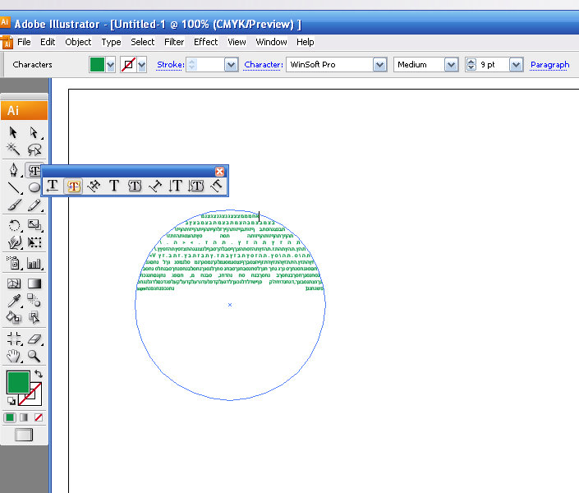Pick the Gradient tool in toolbox
The width and height of the screenshot is (579, 493).
pyautogui.click(x=34, y=283)
